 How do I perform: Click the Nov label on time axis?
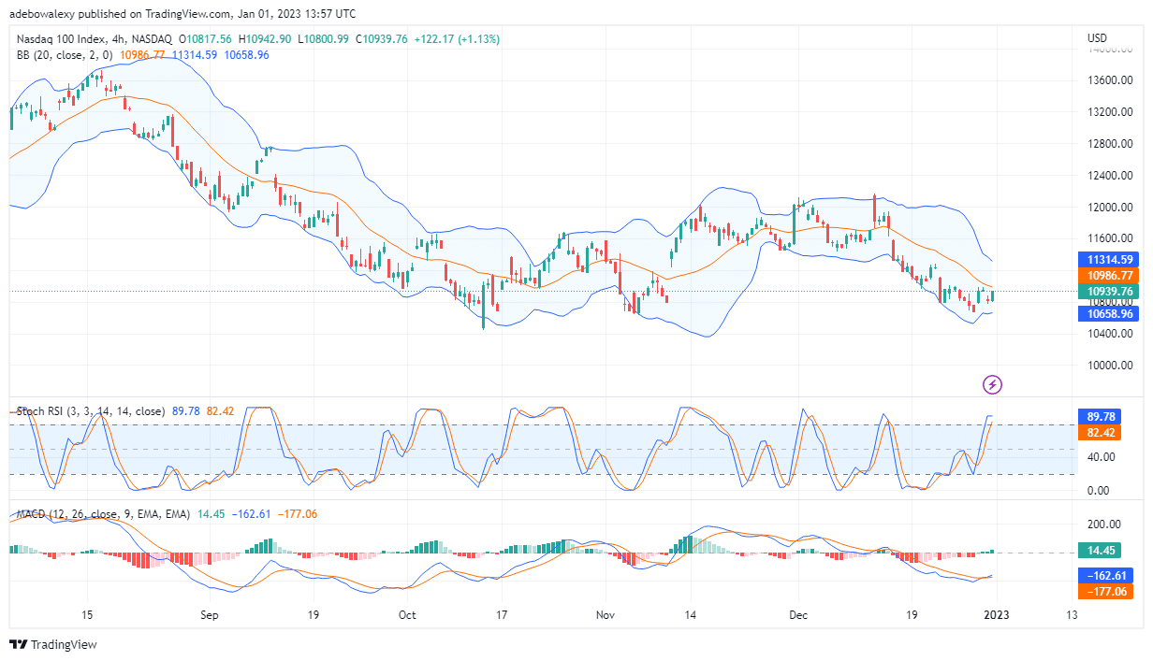(606, 615)
